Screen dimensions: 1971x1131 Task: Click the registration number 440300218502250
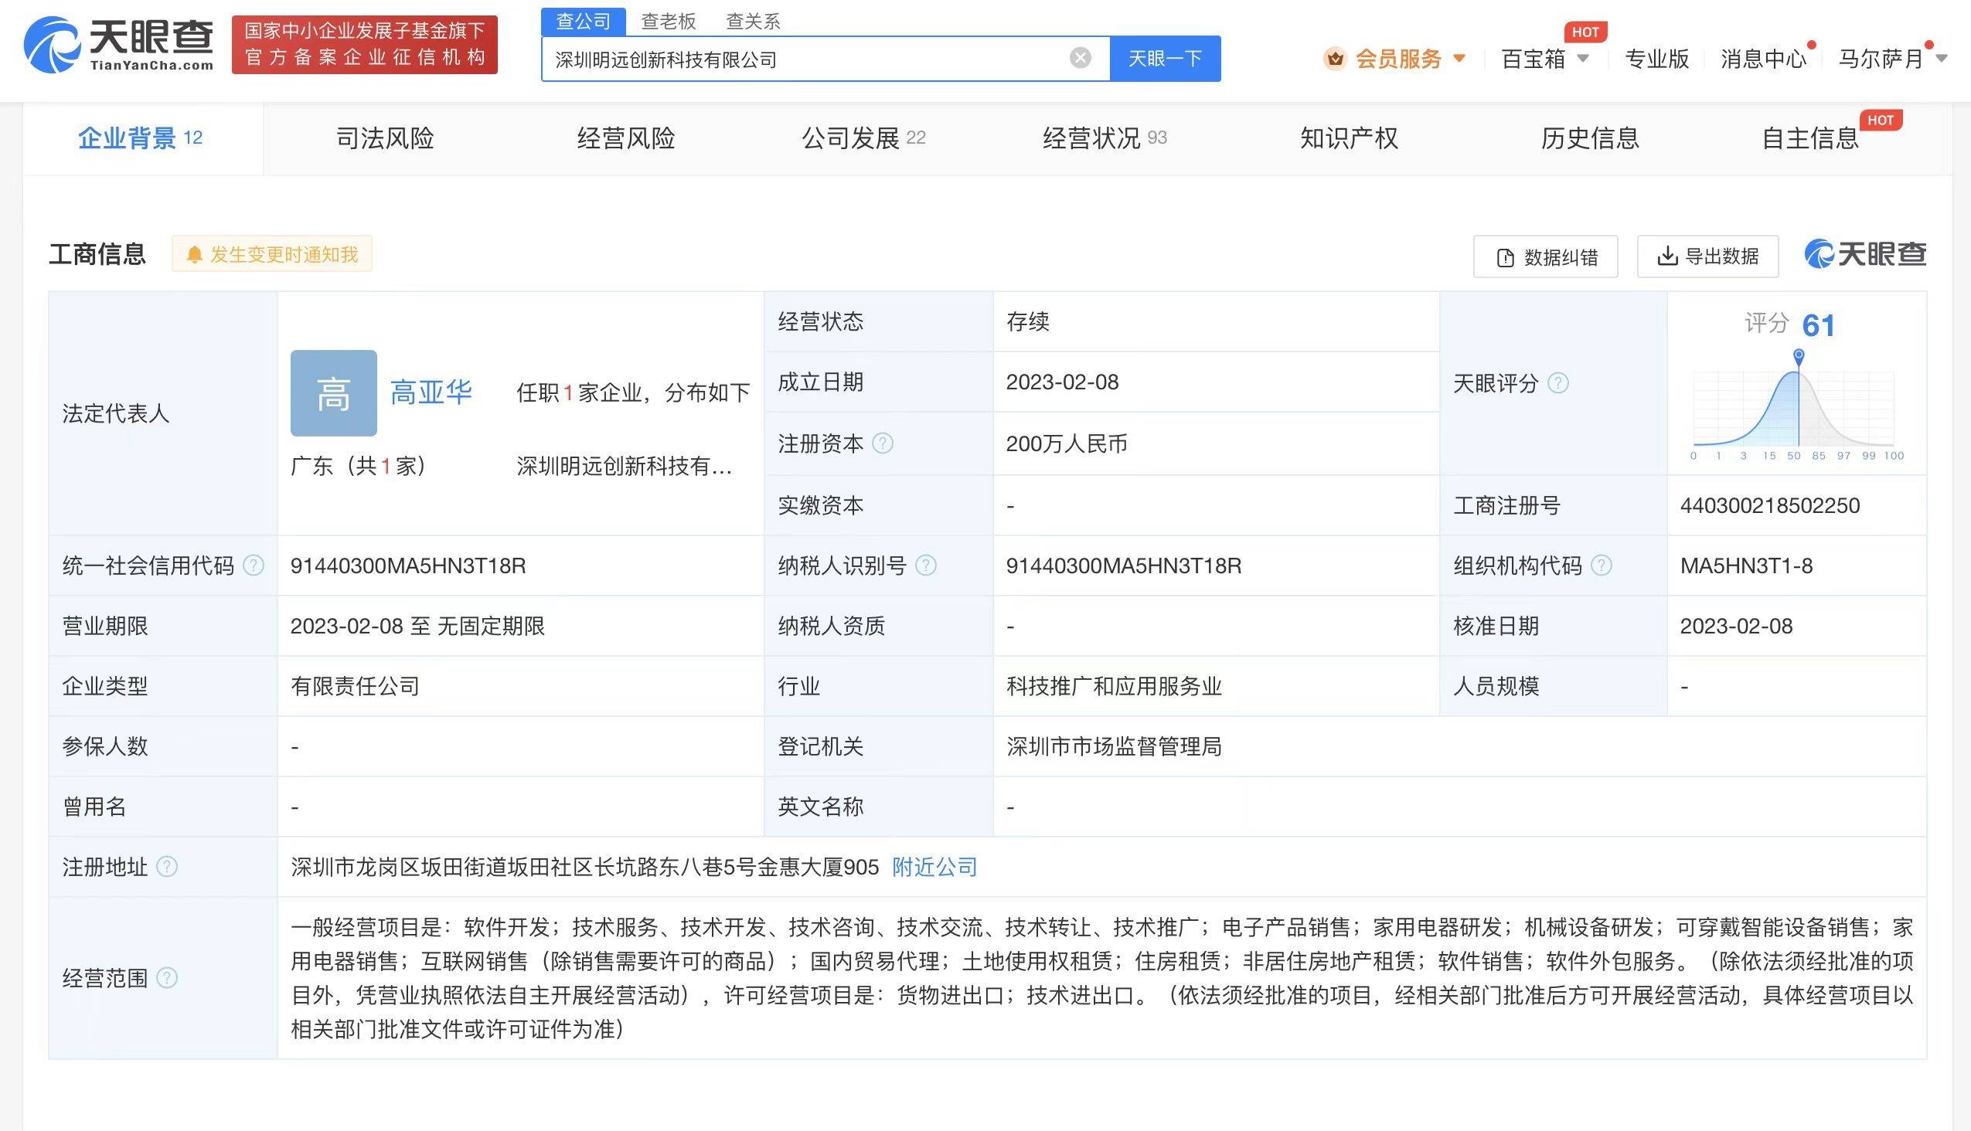point(1770,506)
